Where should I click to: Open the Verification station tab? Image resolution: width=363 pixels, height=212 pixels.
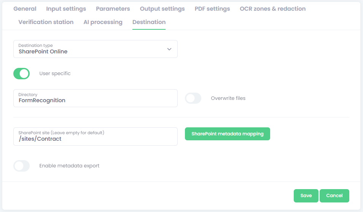[46, 22]
